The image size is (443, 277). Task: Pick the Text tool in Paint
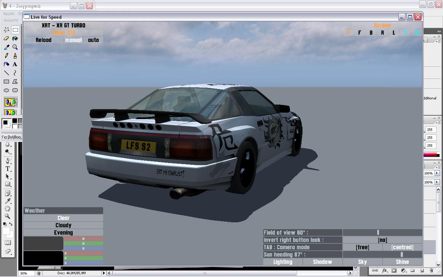(x=15, y=64)
